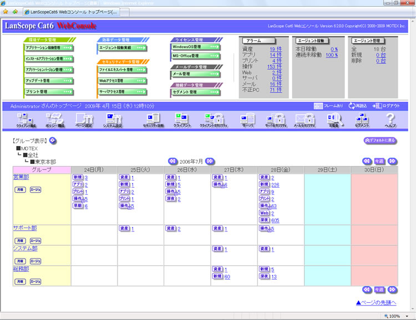The height and width of the screenshot is (320, 416).
Task: Open ファイルエキスパート管理 menu button
Action: 122,70
